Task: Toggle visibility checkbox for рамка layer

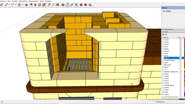Action: (180, 47)
